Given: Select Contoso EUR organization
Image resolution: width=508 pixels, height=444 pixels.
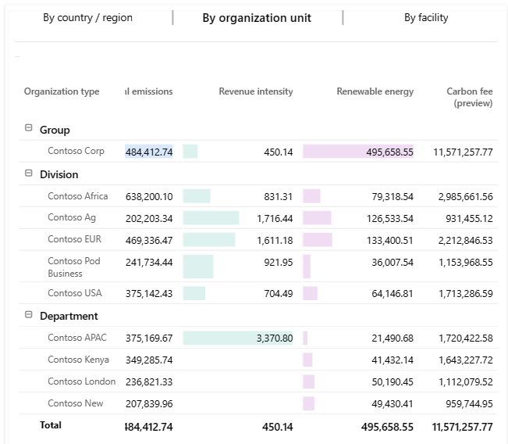Looking at the screenshot, I should tap(74, 239).
